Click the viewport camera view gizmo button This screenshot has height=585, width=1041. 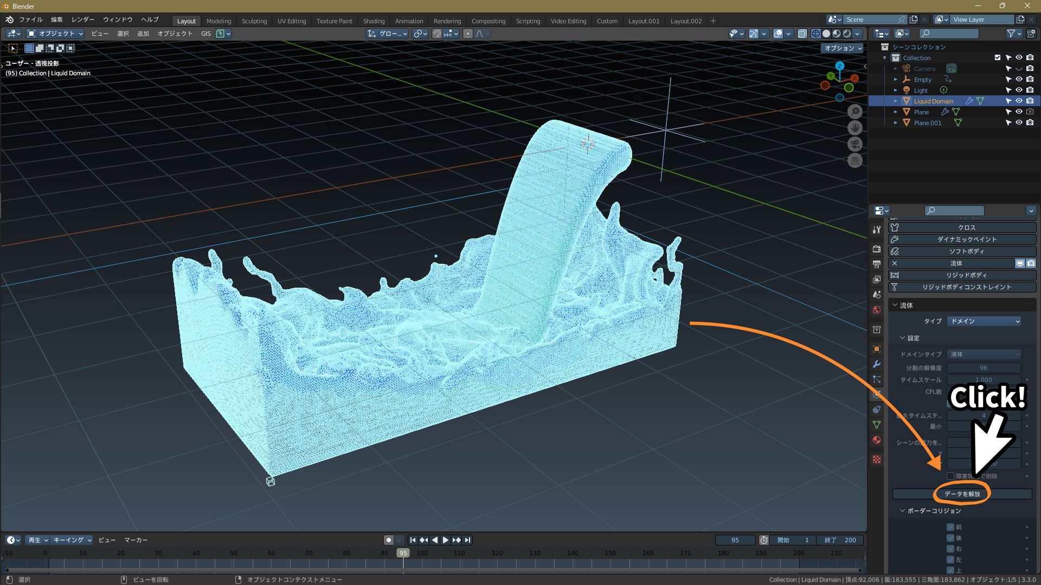855,144
